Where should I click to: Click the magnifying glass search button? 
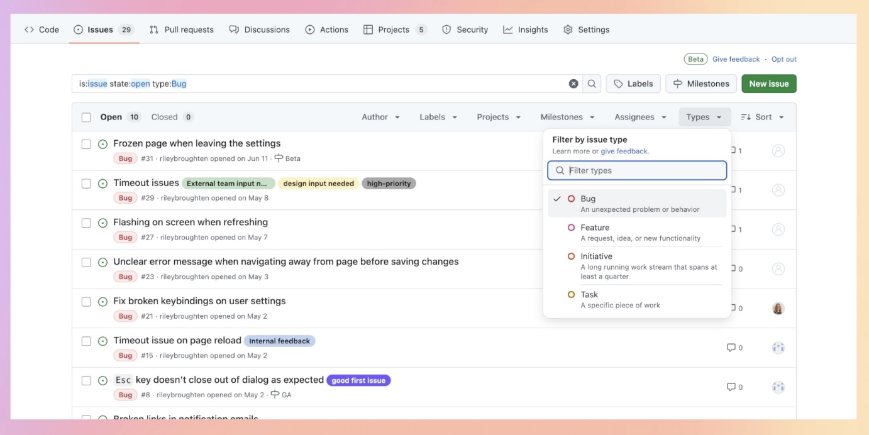[x=592, y=84]
